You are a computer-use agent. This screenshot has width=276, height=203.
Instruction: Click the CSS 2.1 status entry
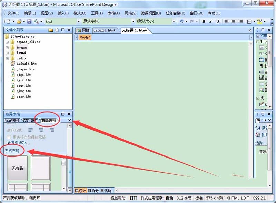pos(259,198)
